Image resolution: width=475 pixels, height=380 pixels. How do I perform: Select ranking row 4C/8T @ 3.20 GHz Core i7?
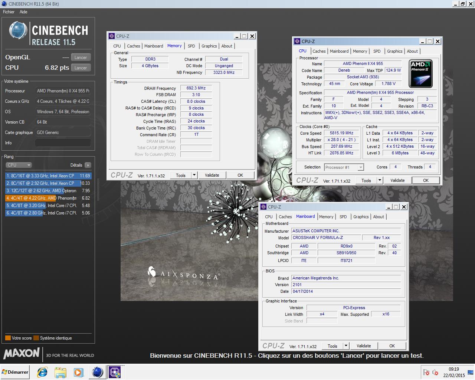pyautogui.click(x=48, y=206)
